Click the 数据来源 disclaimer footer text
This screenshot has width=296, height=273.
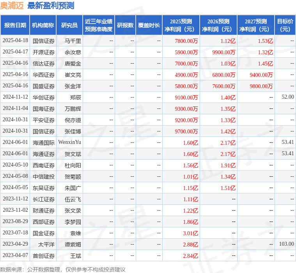pos(63,269)
